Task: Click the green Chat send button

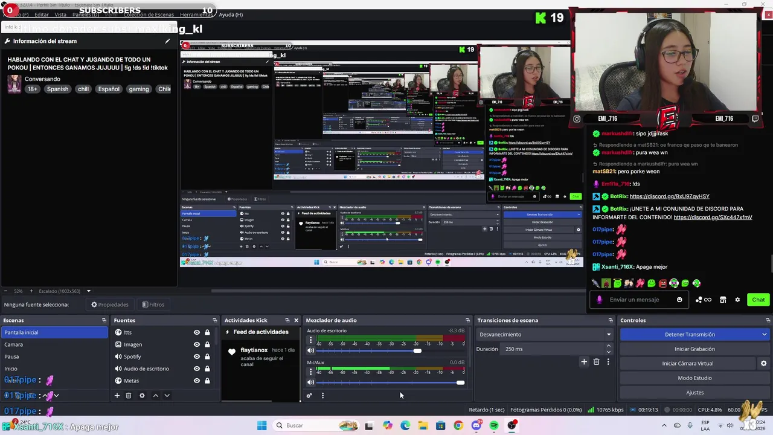Action: pos(759,300)
